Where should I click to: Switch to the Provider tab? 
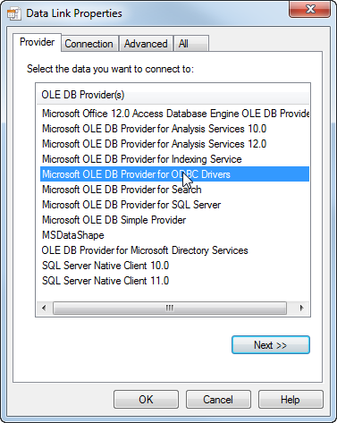[37, 42]
